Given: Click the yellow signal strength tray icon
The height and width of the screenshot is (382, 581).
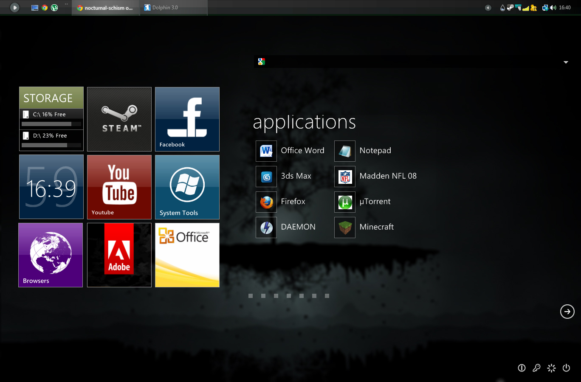Looking at the screenshot, I should (526, 8).
